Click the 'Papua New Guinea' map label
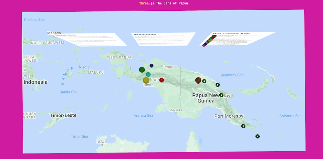Screen dimensions: 323x159 206,98
